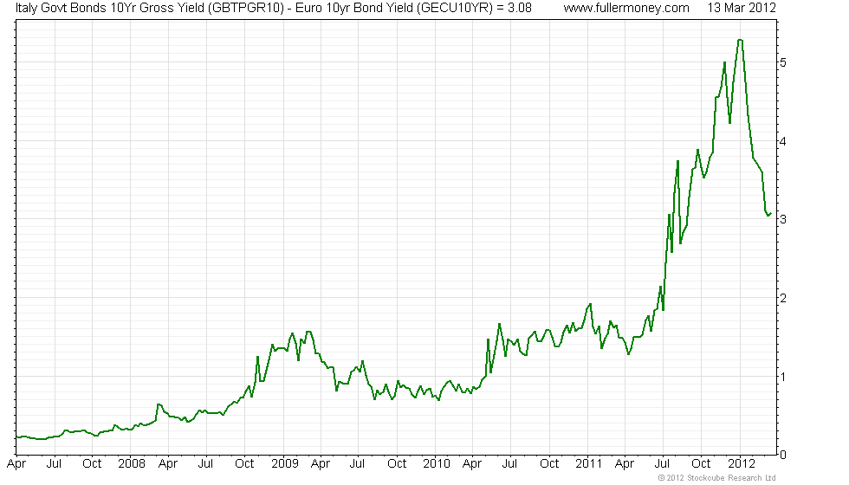Click the 2009 x-axis year label
849x485 pixels.
click(283, 463)
